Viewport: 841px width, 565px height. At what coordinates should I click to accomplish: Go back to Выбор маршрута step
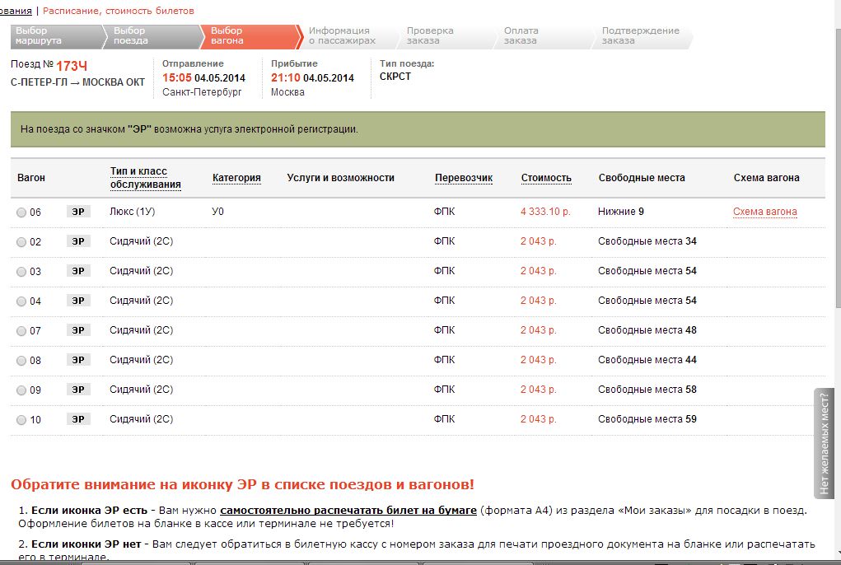(49, 35)
